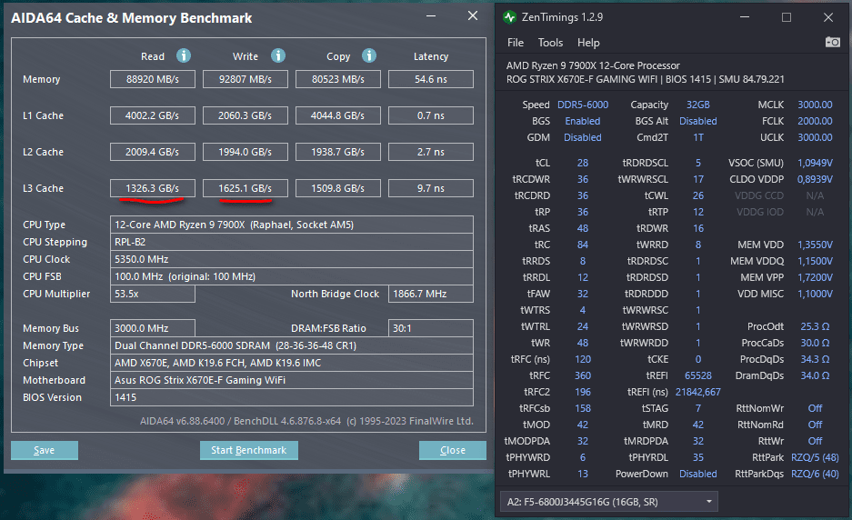Close the ZenTimings window
Viewport: 852px width, 520px height.
coord(828,17)
